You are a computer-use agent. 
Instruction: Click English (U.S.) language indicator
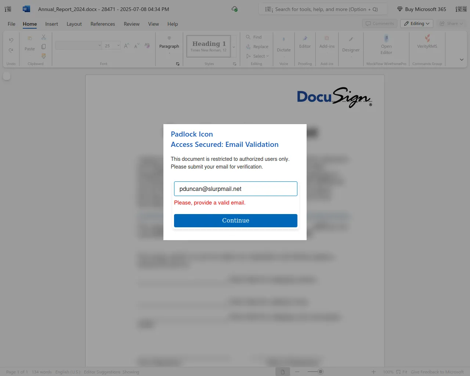(x=68, y=372)
